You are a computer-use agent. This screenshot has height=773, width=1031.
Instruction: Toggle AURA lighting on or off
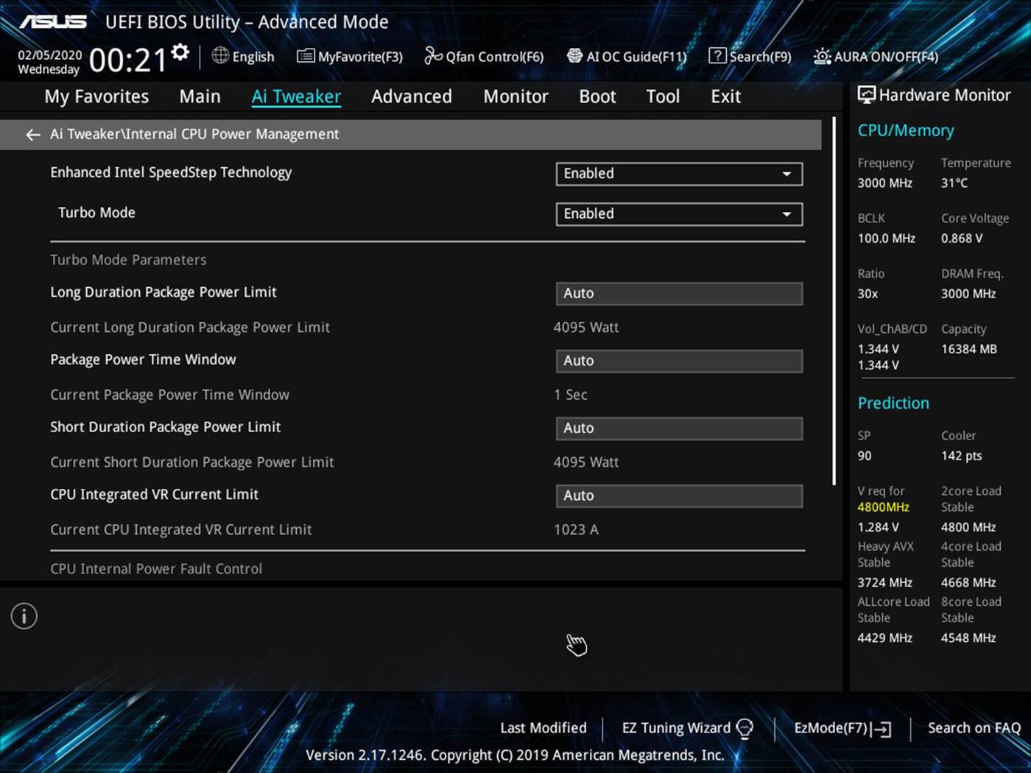[876, 56]
